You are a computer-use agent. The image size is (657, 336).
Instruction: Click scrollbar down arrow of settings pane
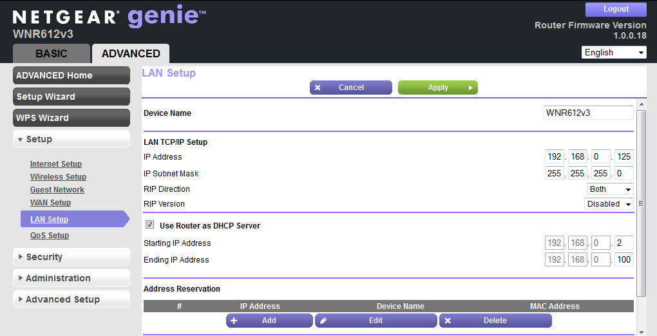pyautogui.click(x=641, y=332)
